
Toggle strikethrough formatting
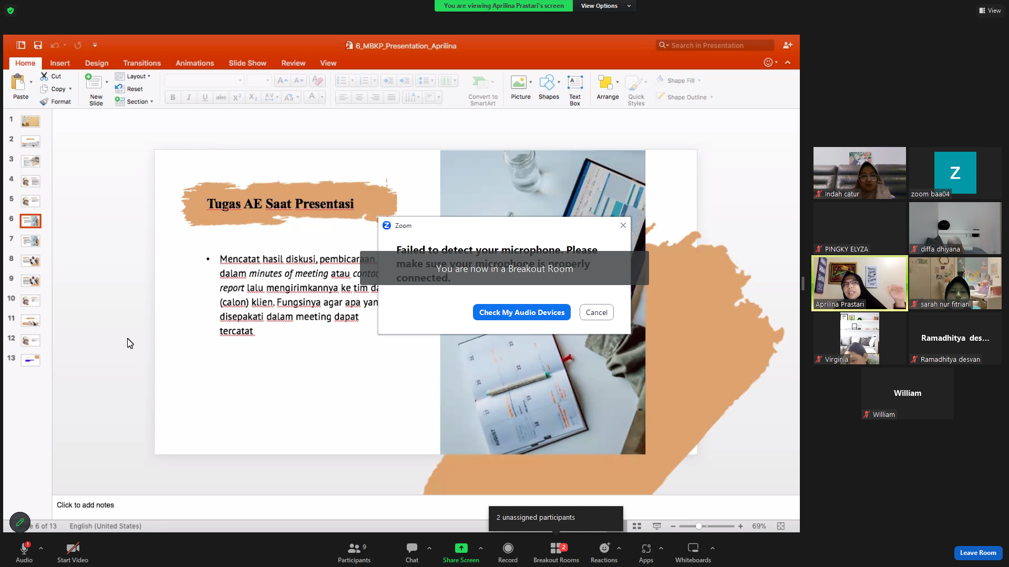[221, 97]
